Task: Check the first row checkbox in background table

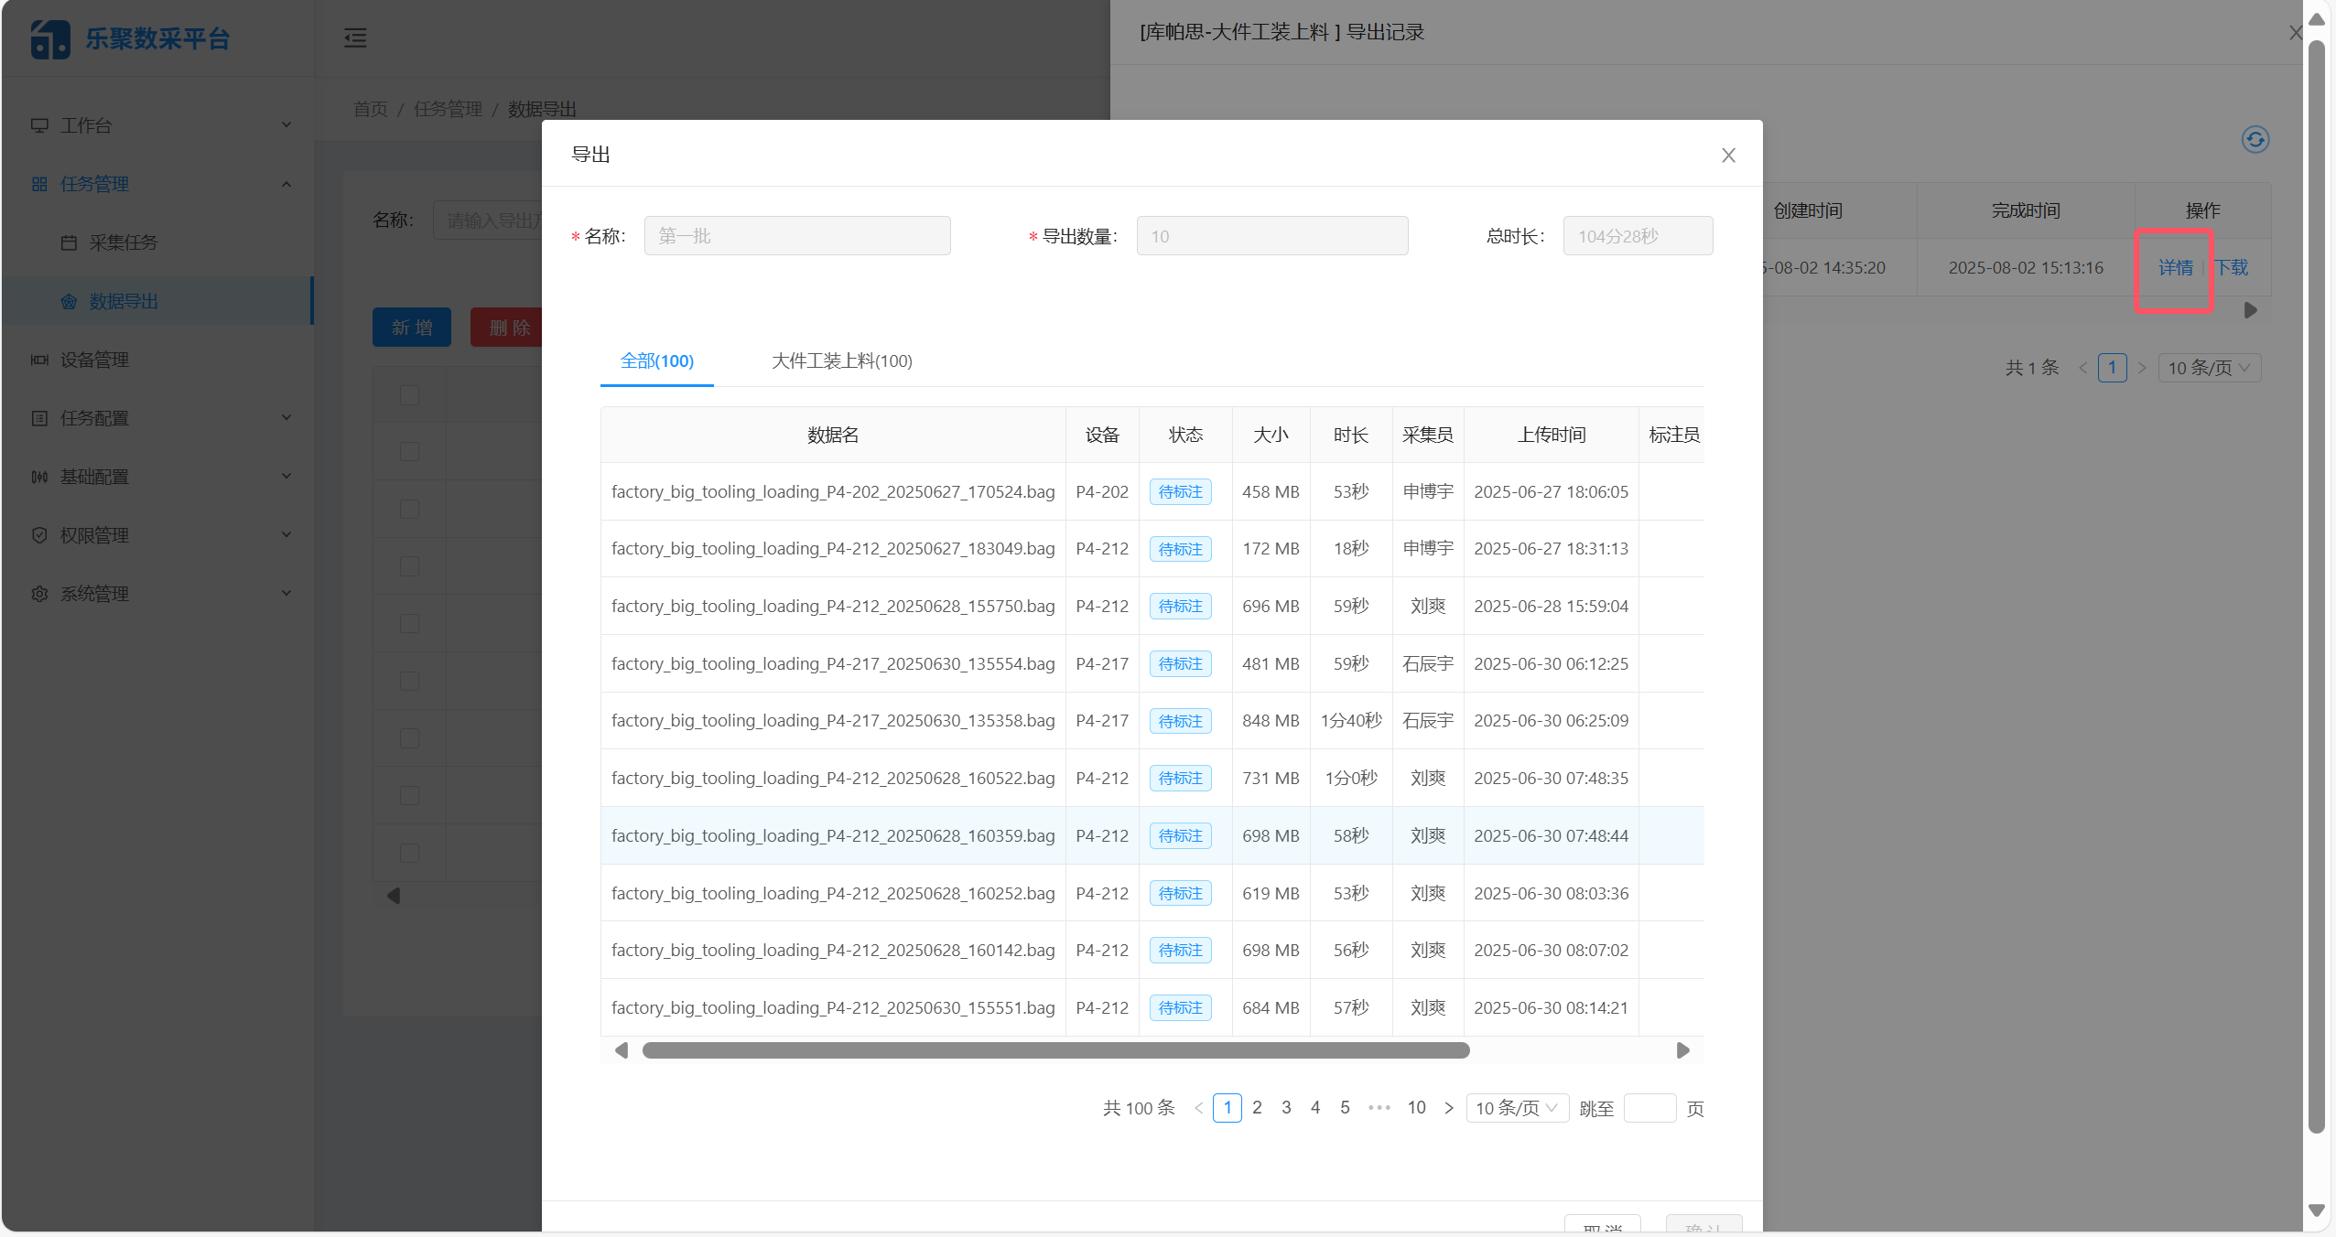Action: click(408, 451)
